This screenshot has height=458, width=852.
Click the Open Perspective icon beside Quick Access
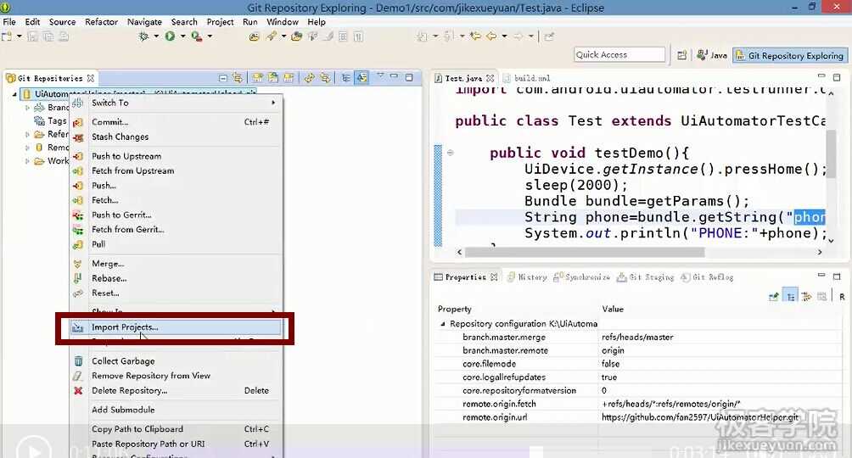pos(682,55)
